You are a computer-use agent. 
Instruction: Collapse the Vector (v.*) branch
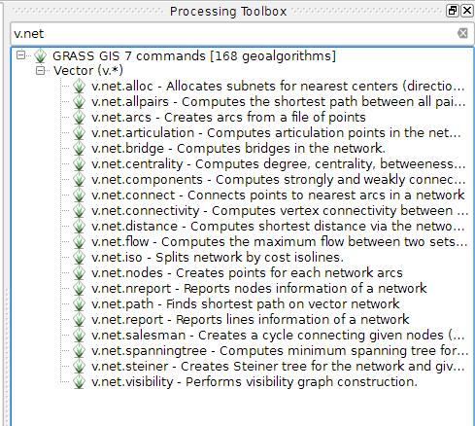(x=40, y=70)
